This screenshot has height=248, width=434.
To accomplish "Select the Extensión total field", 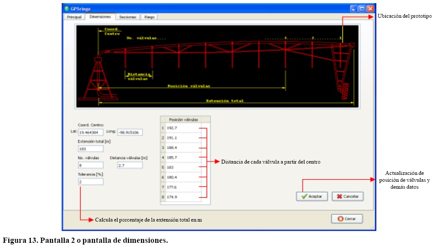I will click(x=90, y=148).
